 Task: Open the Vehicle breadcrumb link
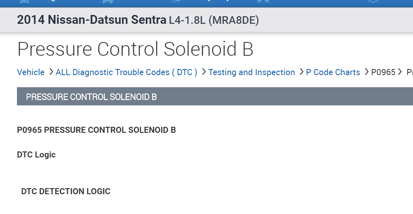[x=31, y=72]
